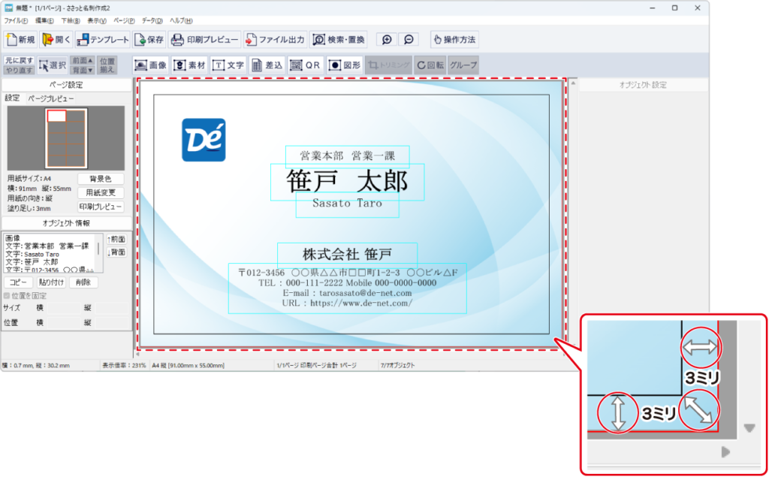This screenshot has width=769, height=477.
Task: Zoom in with the plus magnifier
Action: tap(387, 40)
